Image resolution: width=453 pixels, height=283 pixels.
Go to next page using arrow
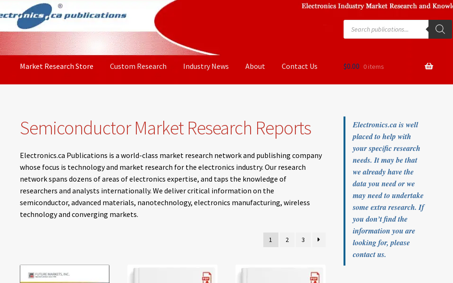[x=319, y=240]
